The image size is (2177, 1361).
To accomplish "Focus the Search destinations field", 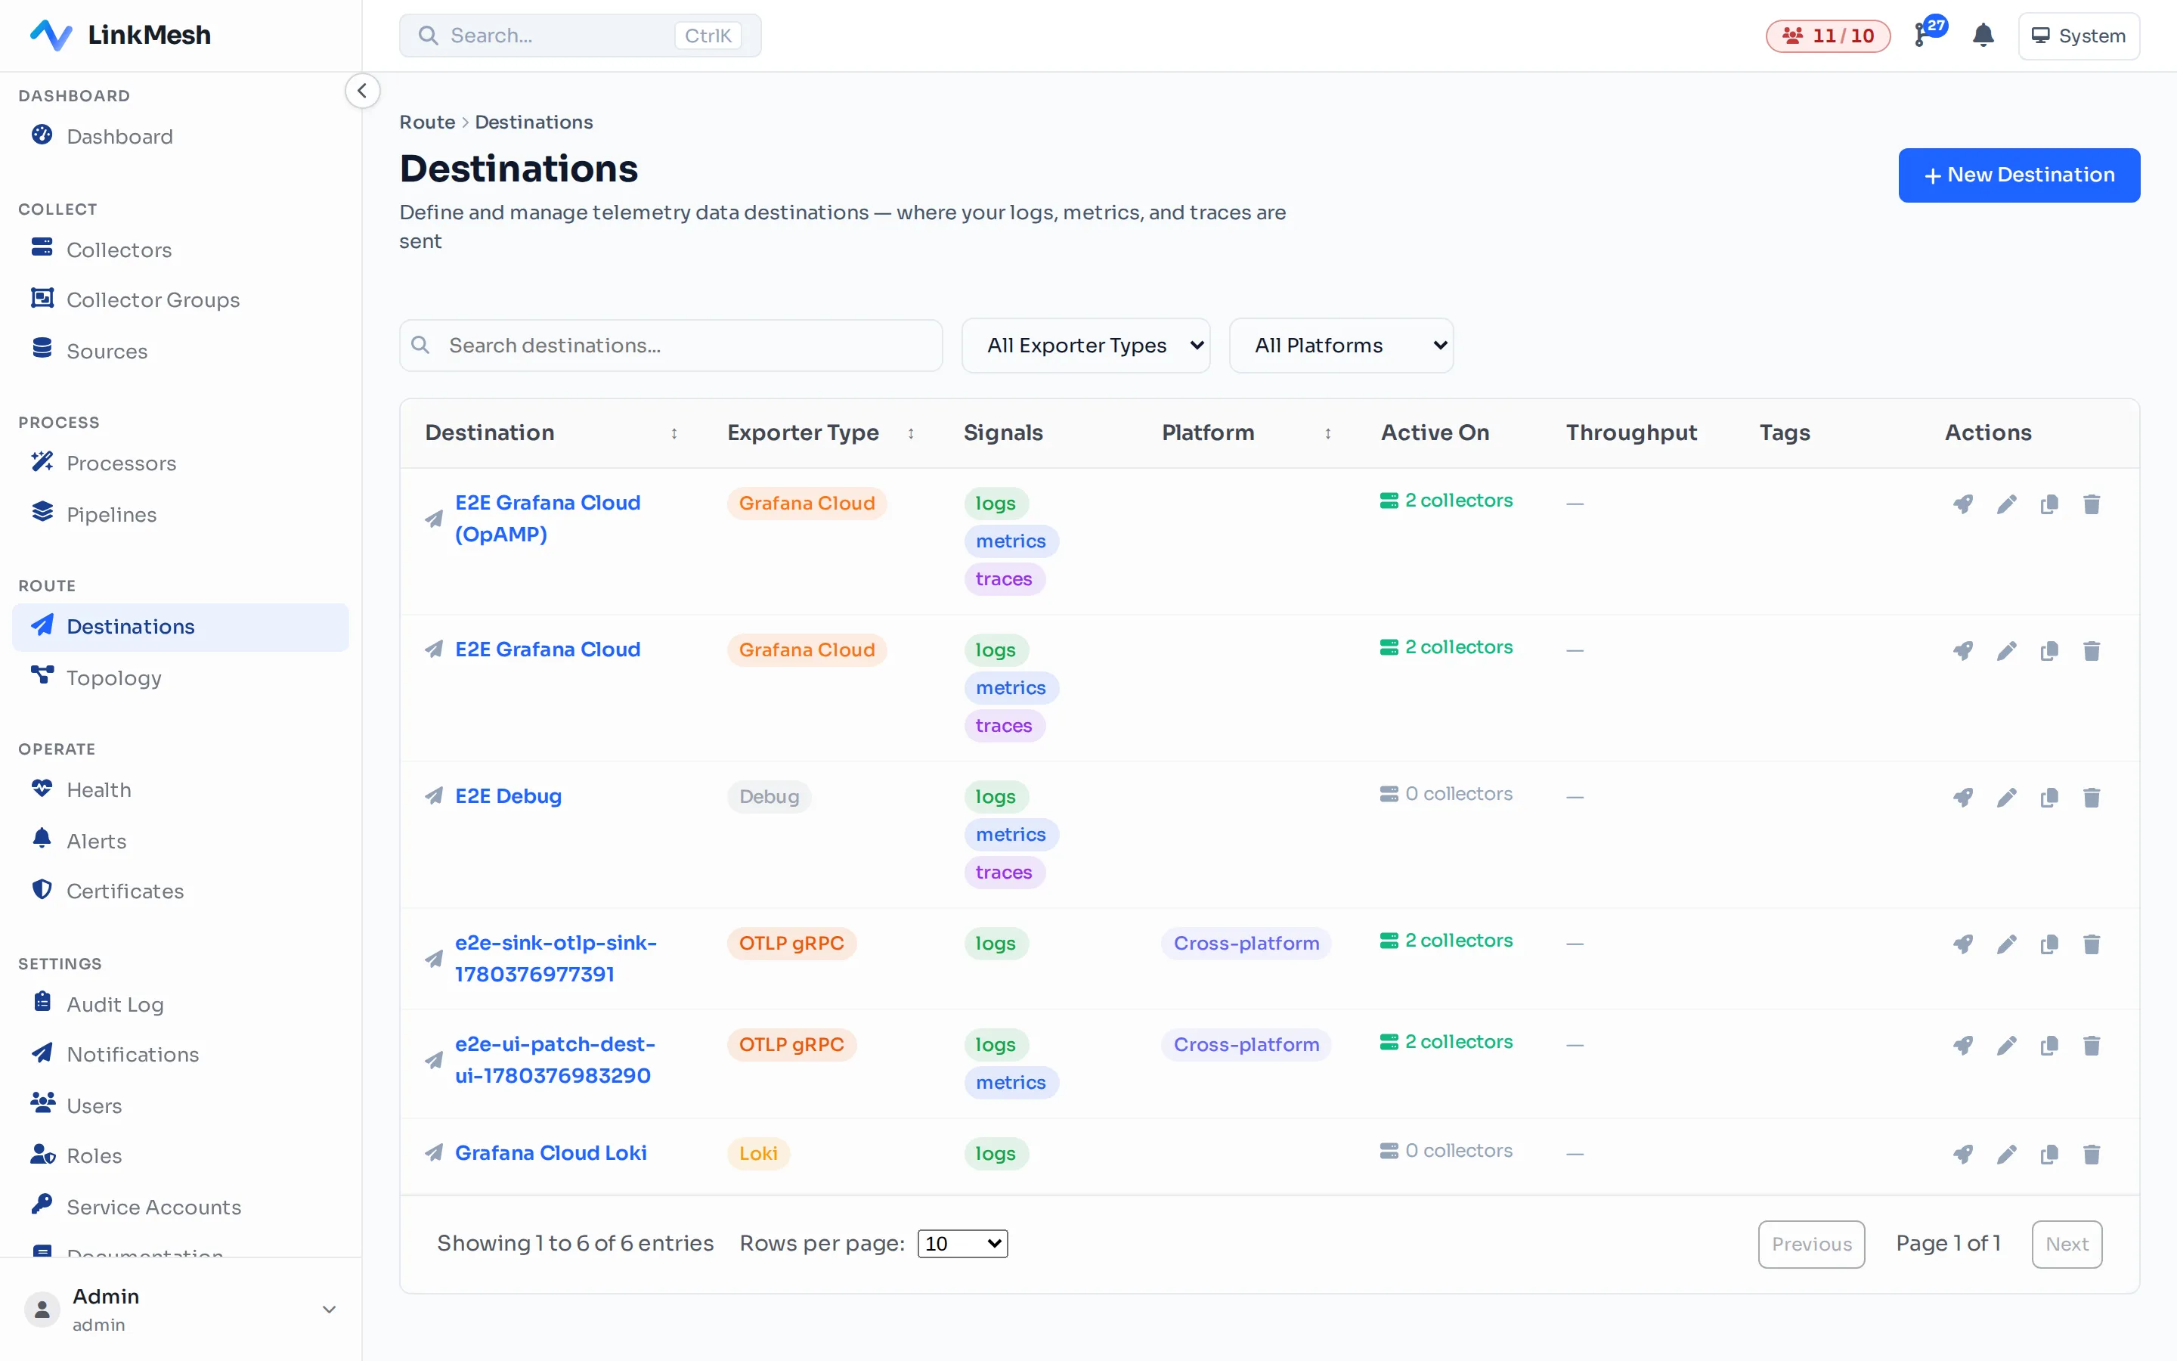I will click(671, 346).
